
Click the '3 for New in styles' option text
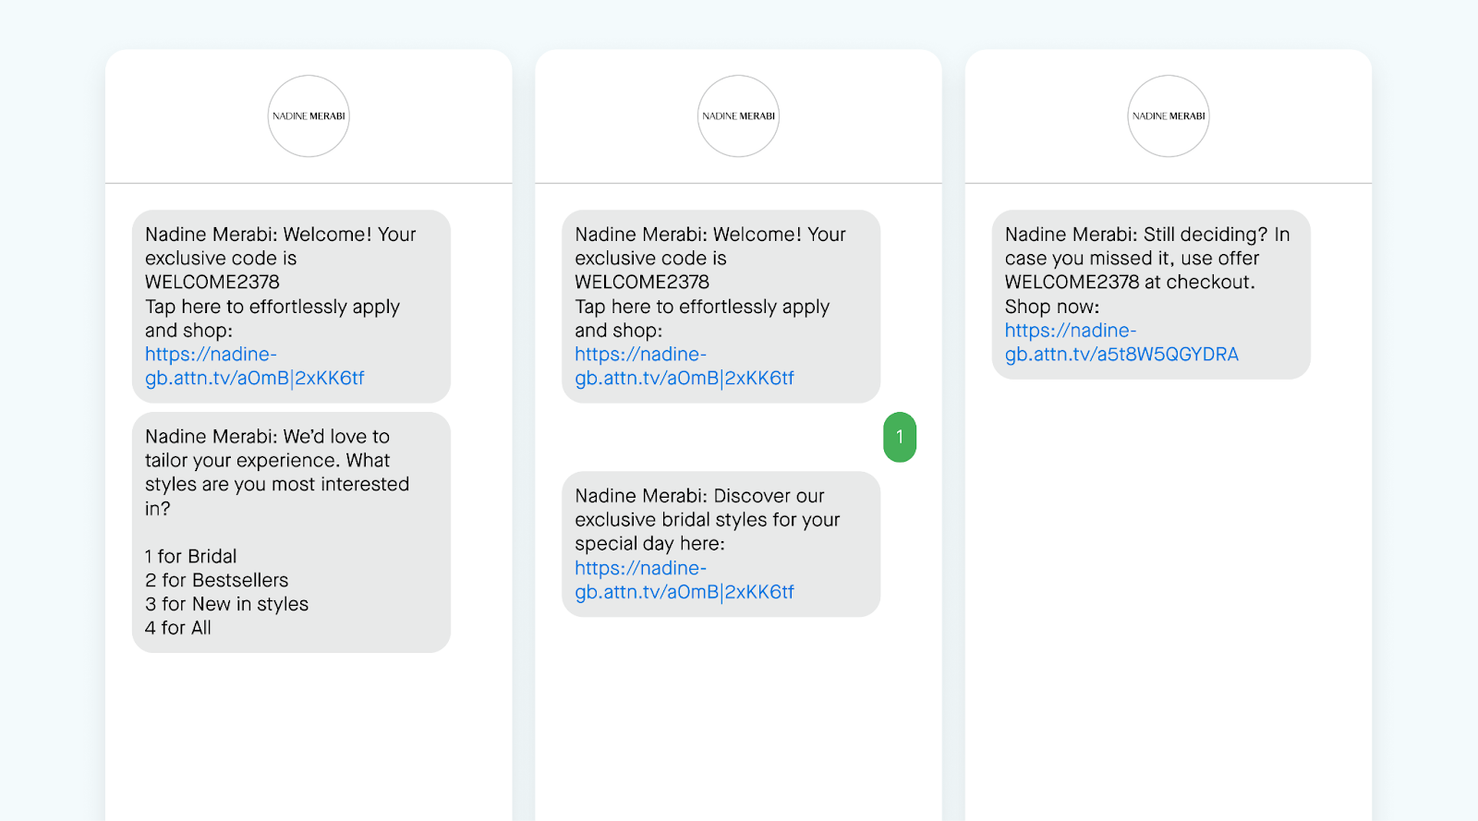tap(227, 604)
